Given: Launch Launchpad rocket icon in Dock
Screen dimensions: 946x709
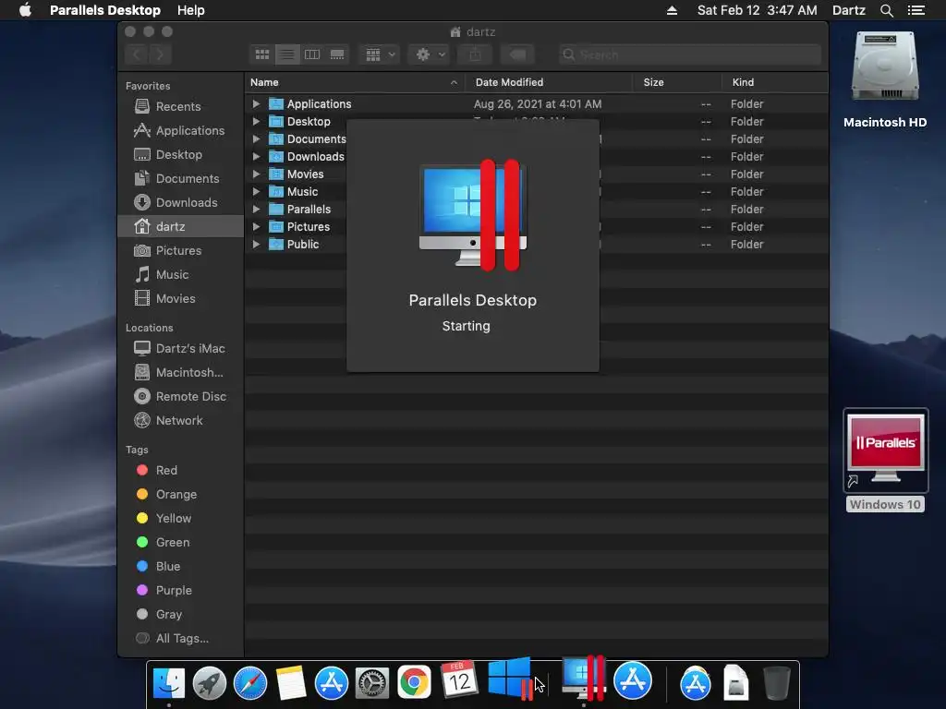Looking at the screenshot, I should [210, 682].
